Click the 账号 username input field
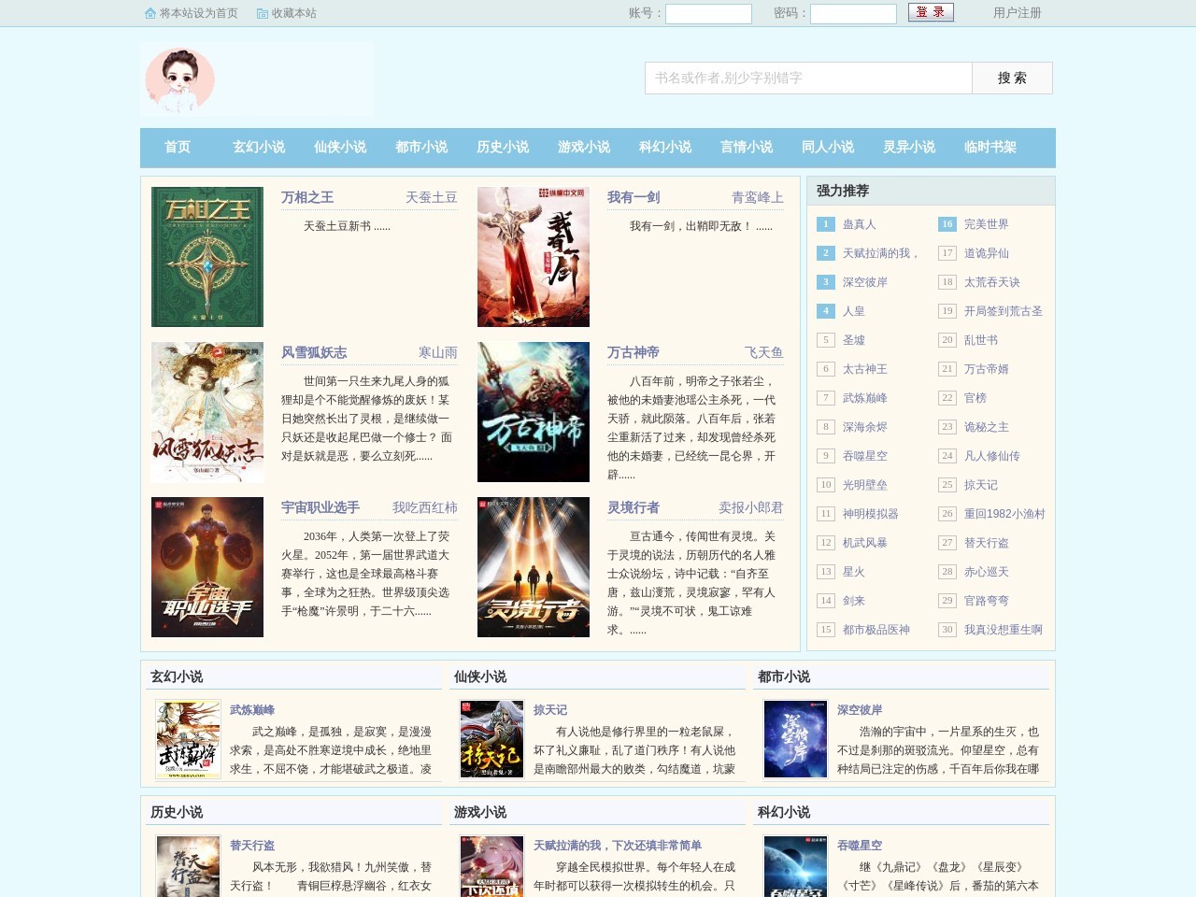 [x=708, y=14]
